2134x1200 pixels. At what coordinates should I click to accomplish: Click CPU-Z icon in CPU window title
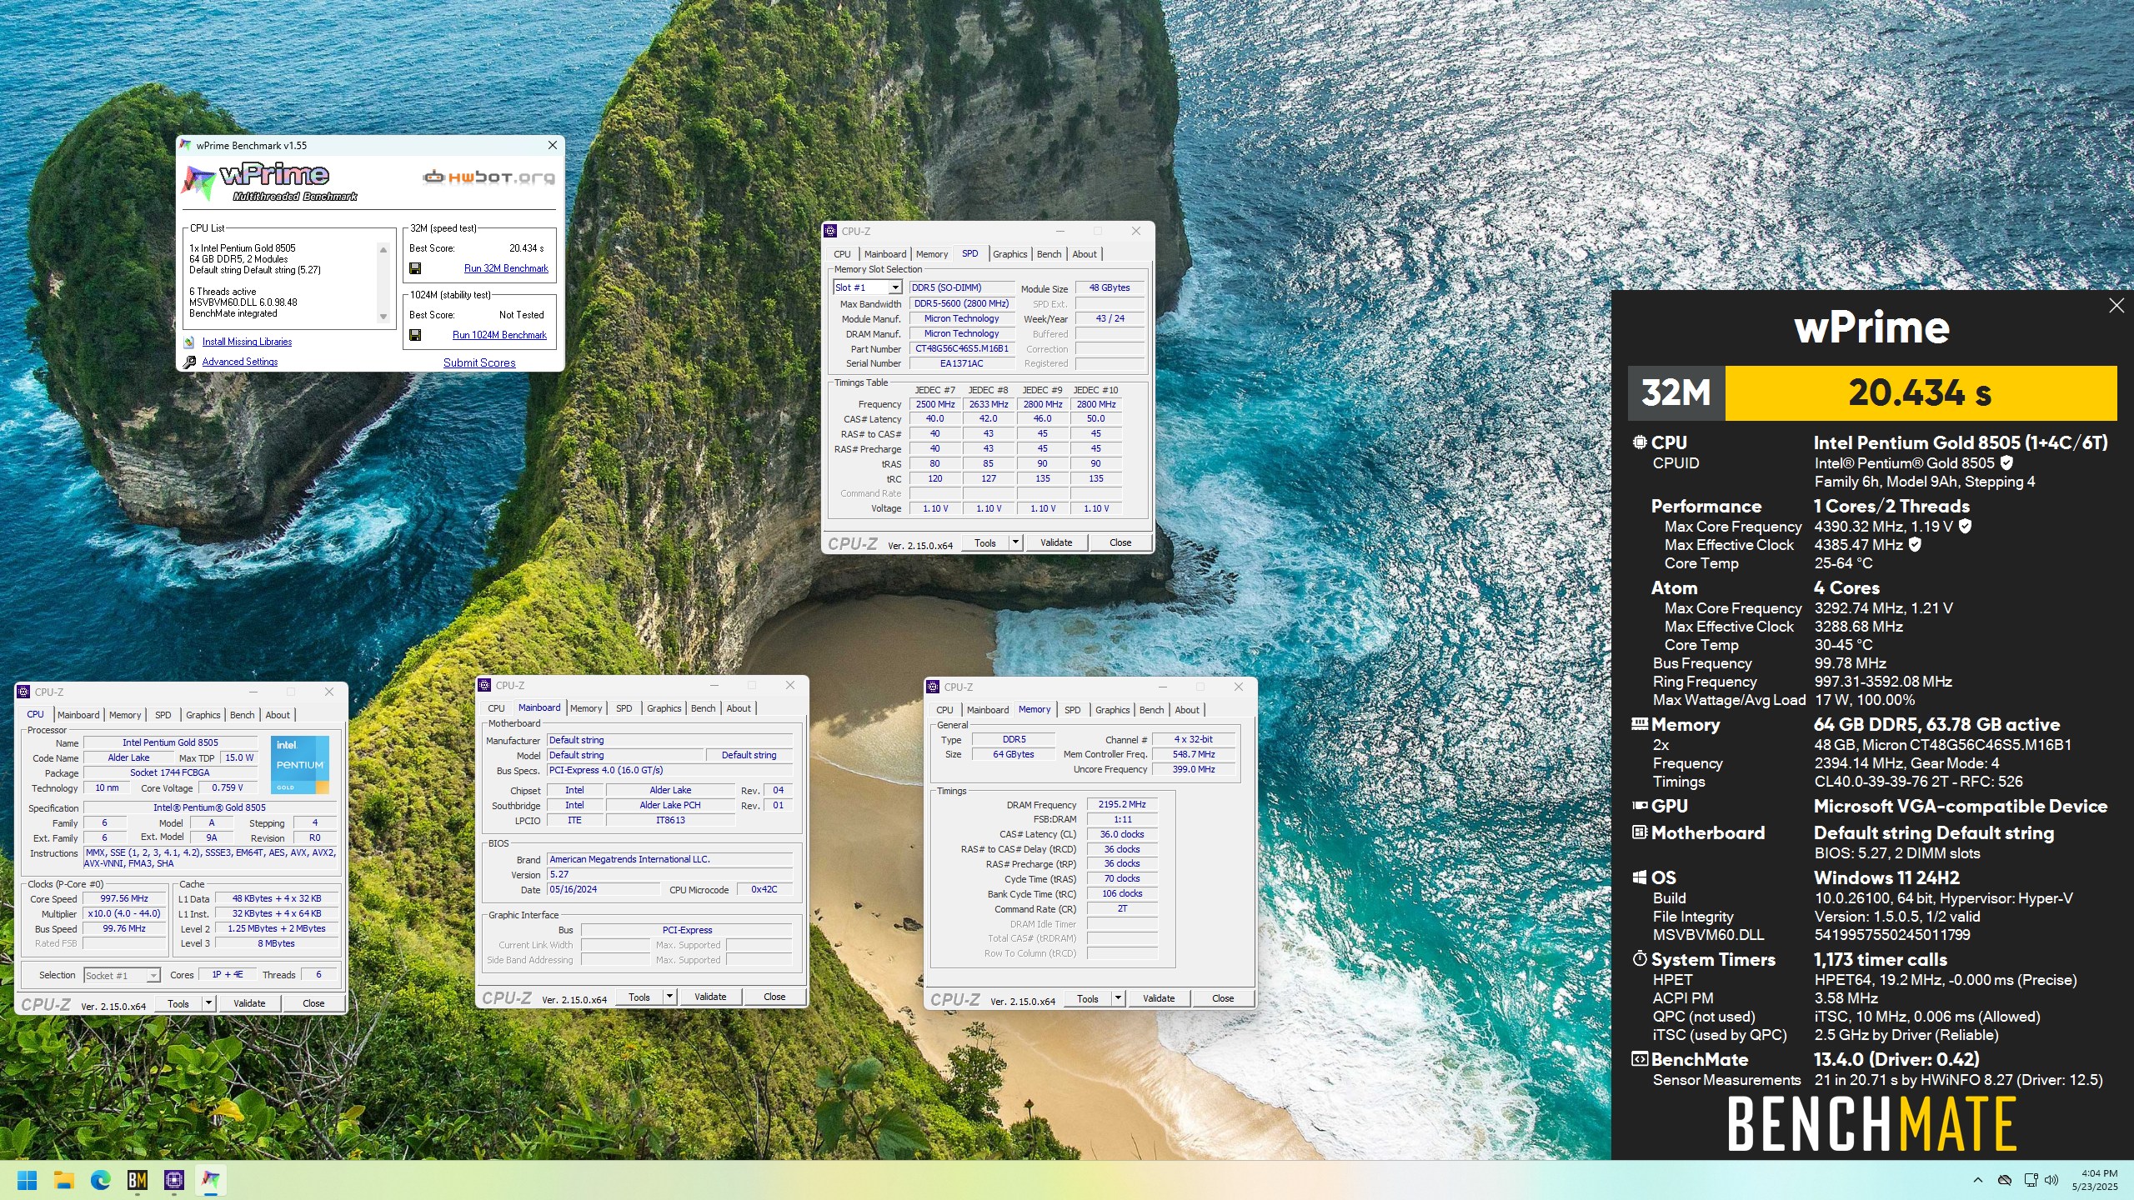[x=23, y=692]
